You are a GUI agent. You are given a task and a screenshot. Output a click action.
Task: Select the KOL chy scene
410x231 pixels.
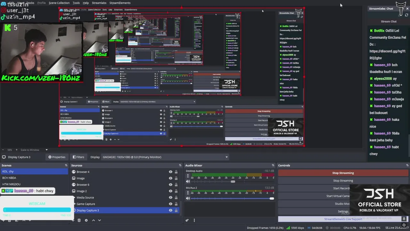[34, 171]
